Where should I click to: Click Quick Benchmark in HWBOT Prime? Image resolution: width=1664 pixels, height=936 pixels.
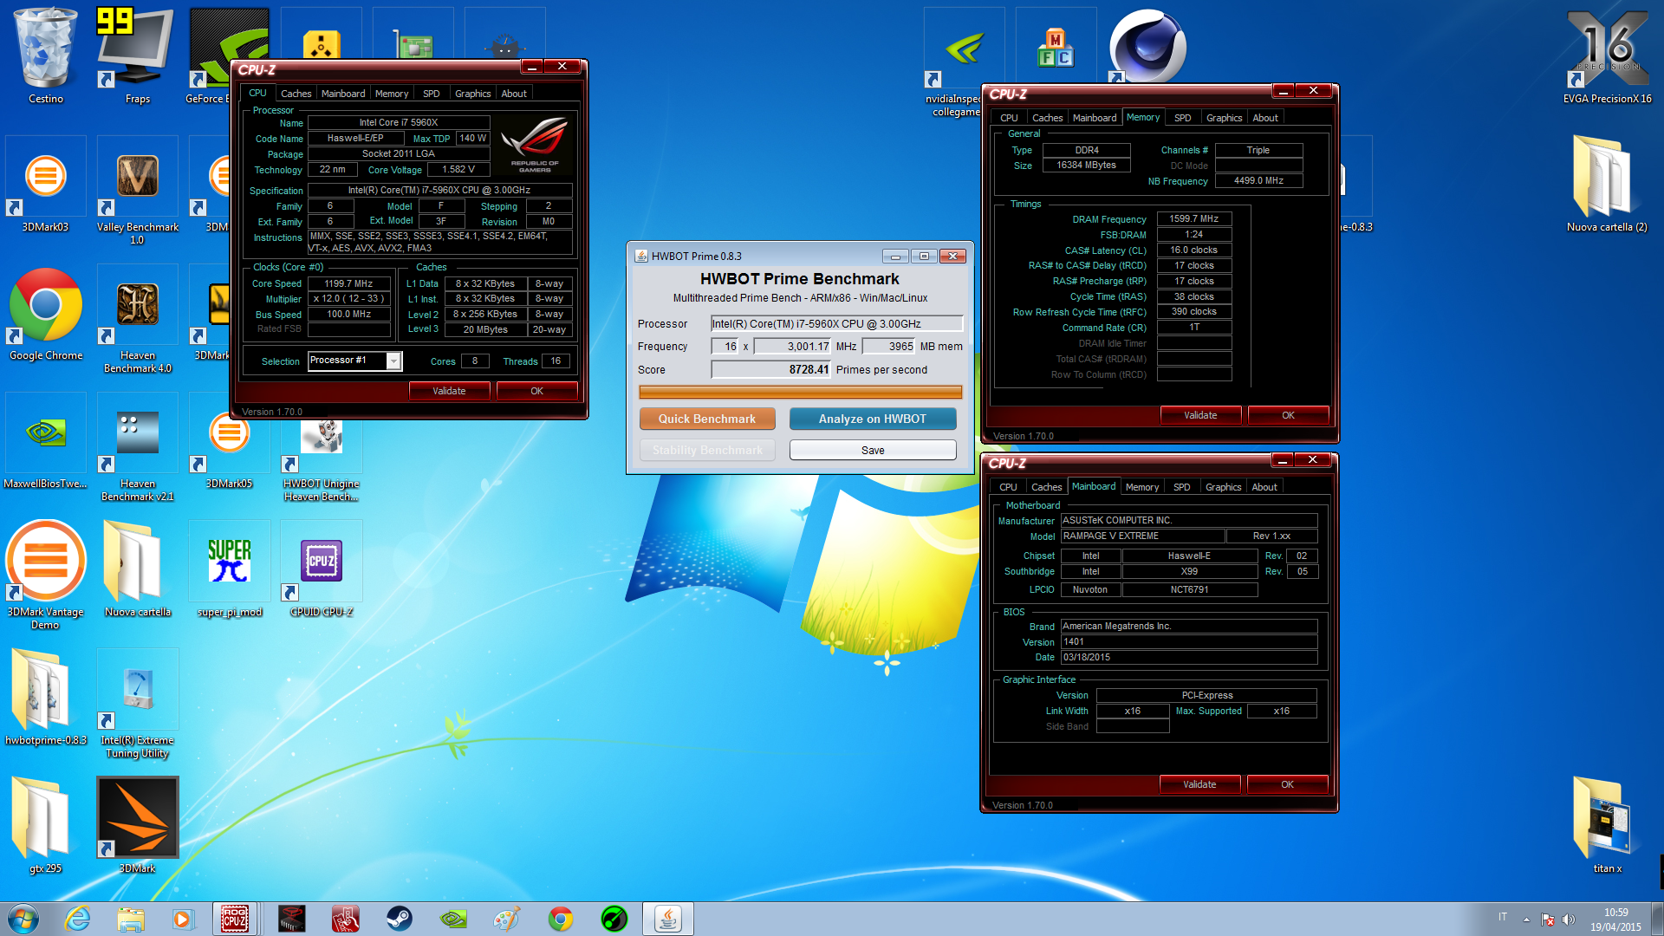pyautogui.click(x=707, y=419)
